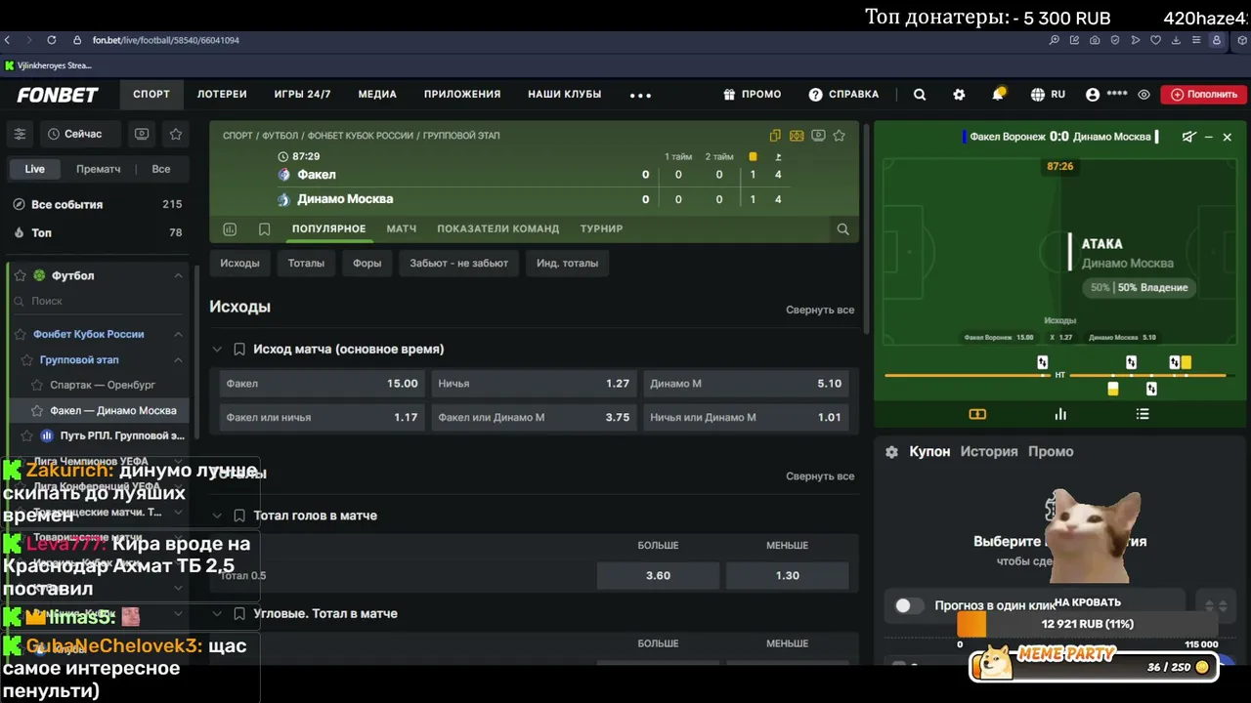
Task: Select the Live filter
Action: pos(34,169)
